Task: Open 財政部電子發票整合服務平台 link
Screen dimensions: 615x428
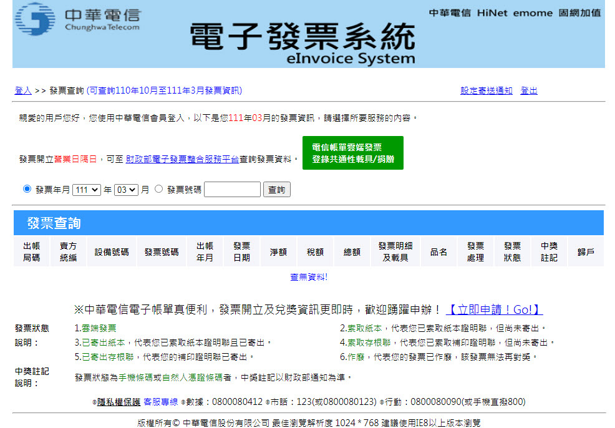Action: 182,159
